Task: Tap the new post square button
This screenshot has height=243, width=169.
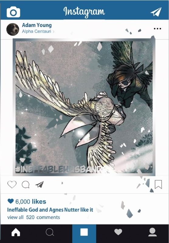Action: click(x=84, y=233)
